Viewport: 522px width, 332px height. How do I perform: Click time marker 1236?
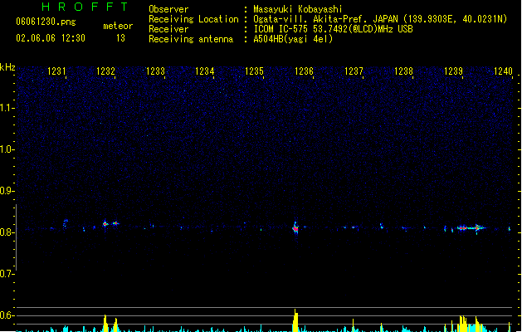click(305, 71)
